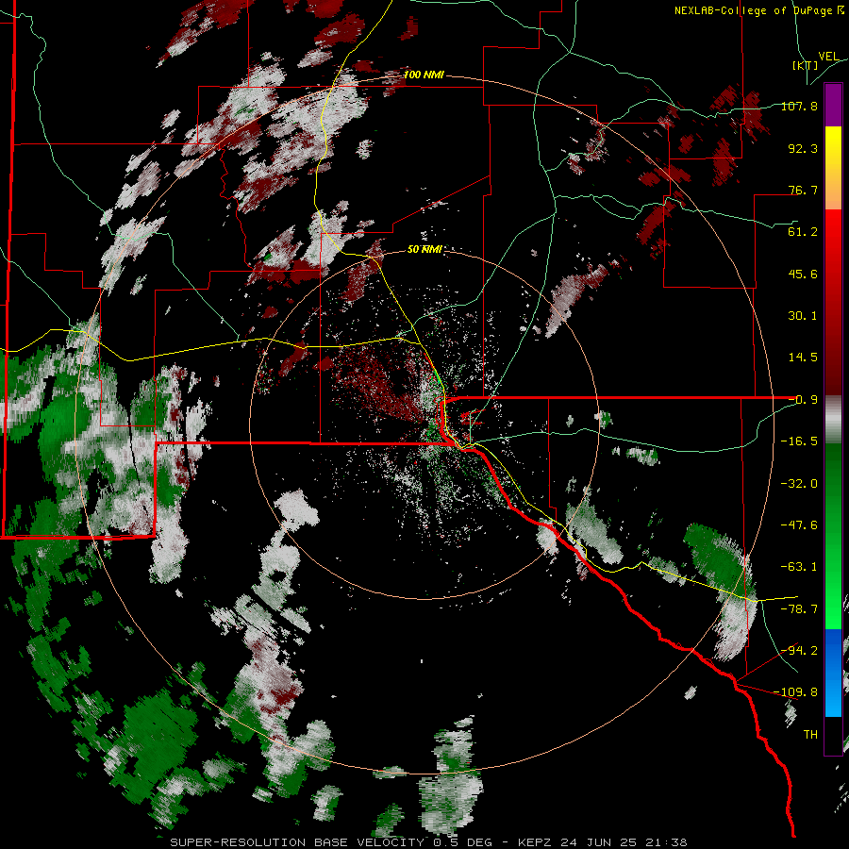Image resolution: width=849 pixels, height=849 pixels.
Task: Click the [KT] units label
Action: 806,65
